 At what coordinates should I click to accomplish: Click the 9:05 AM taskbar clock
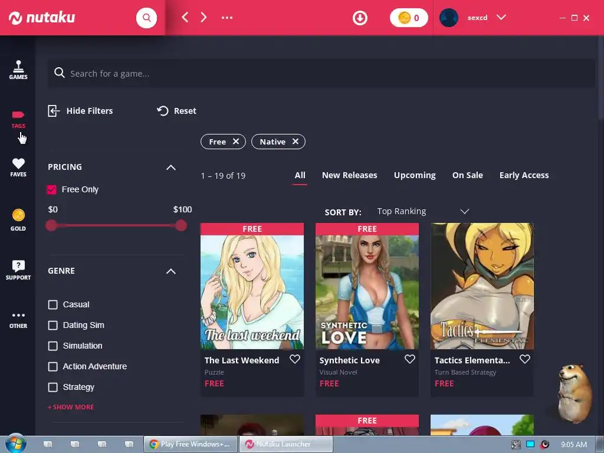tap(573, 445)
